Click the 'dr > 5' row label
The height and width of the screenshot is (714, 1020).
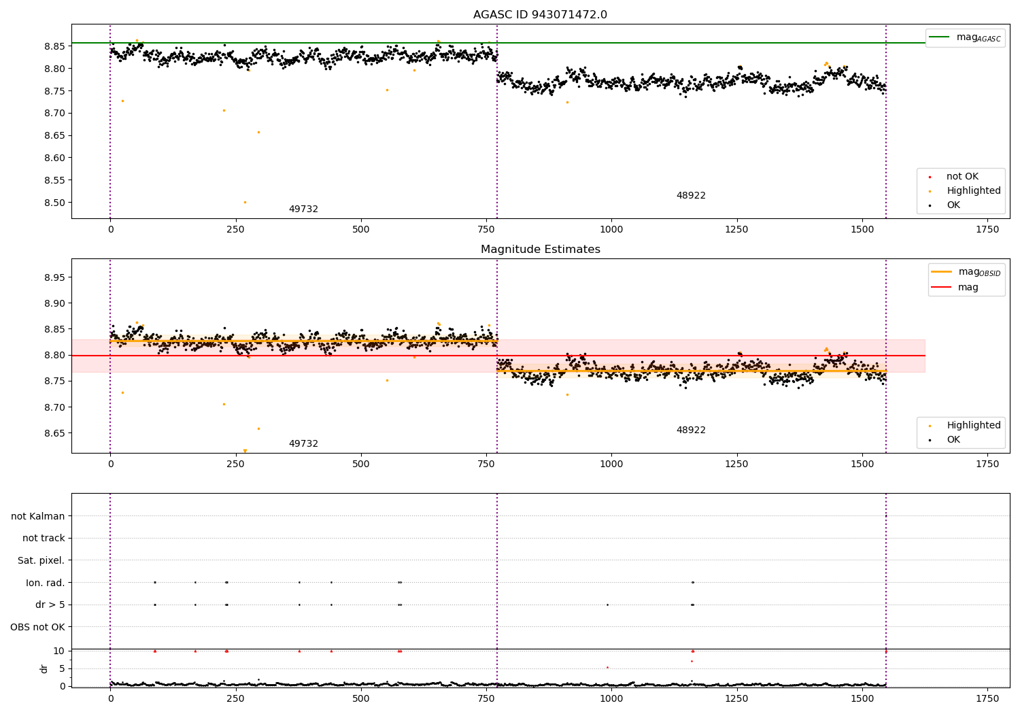(50, 605)
